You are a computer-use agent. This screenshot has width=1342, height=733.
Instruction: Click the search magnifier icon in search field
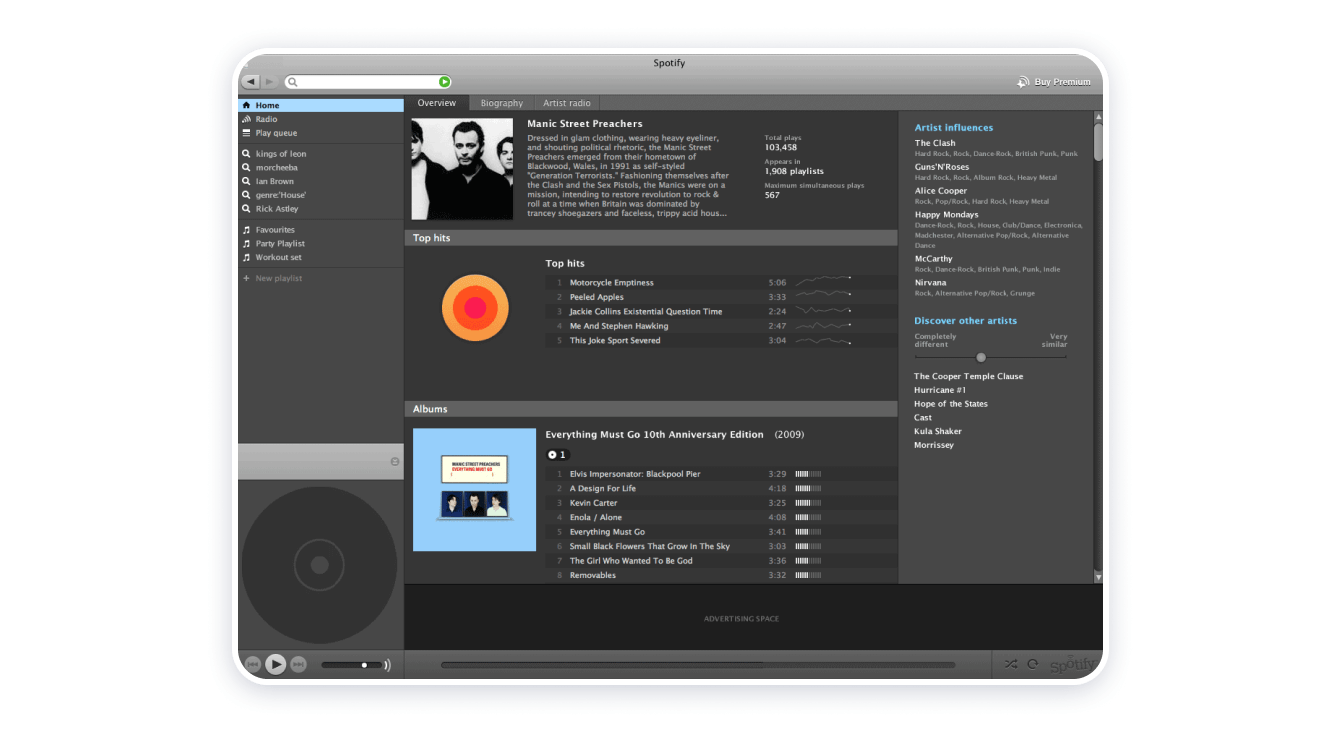tap(292, 82)
